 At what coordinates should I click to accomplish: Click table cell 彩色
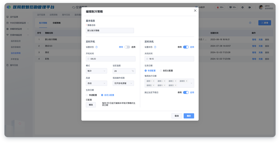tap(47, 59)
